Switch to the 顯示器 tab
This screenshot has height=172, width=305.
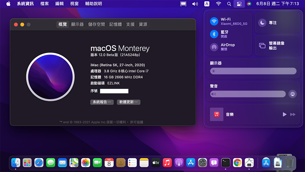click(78, 25)
